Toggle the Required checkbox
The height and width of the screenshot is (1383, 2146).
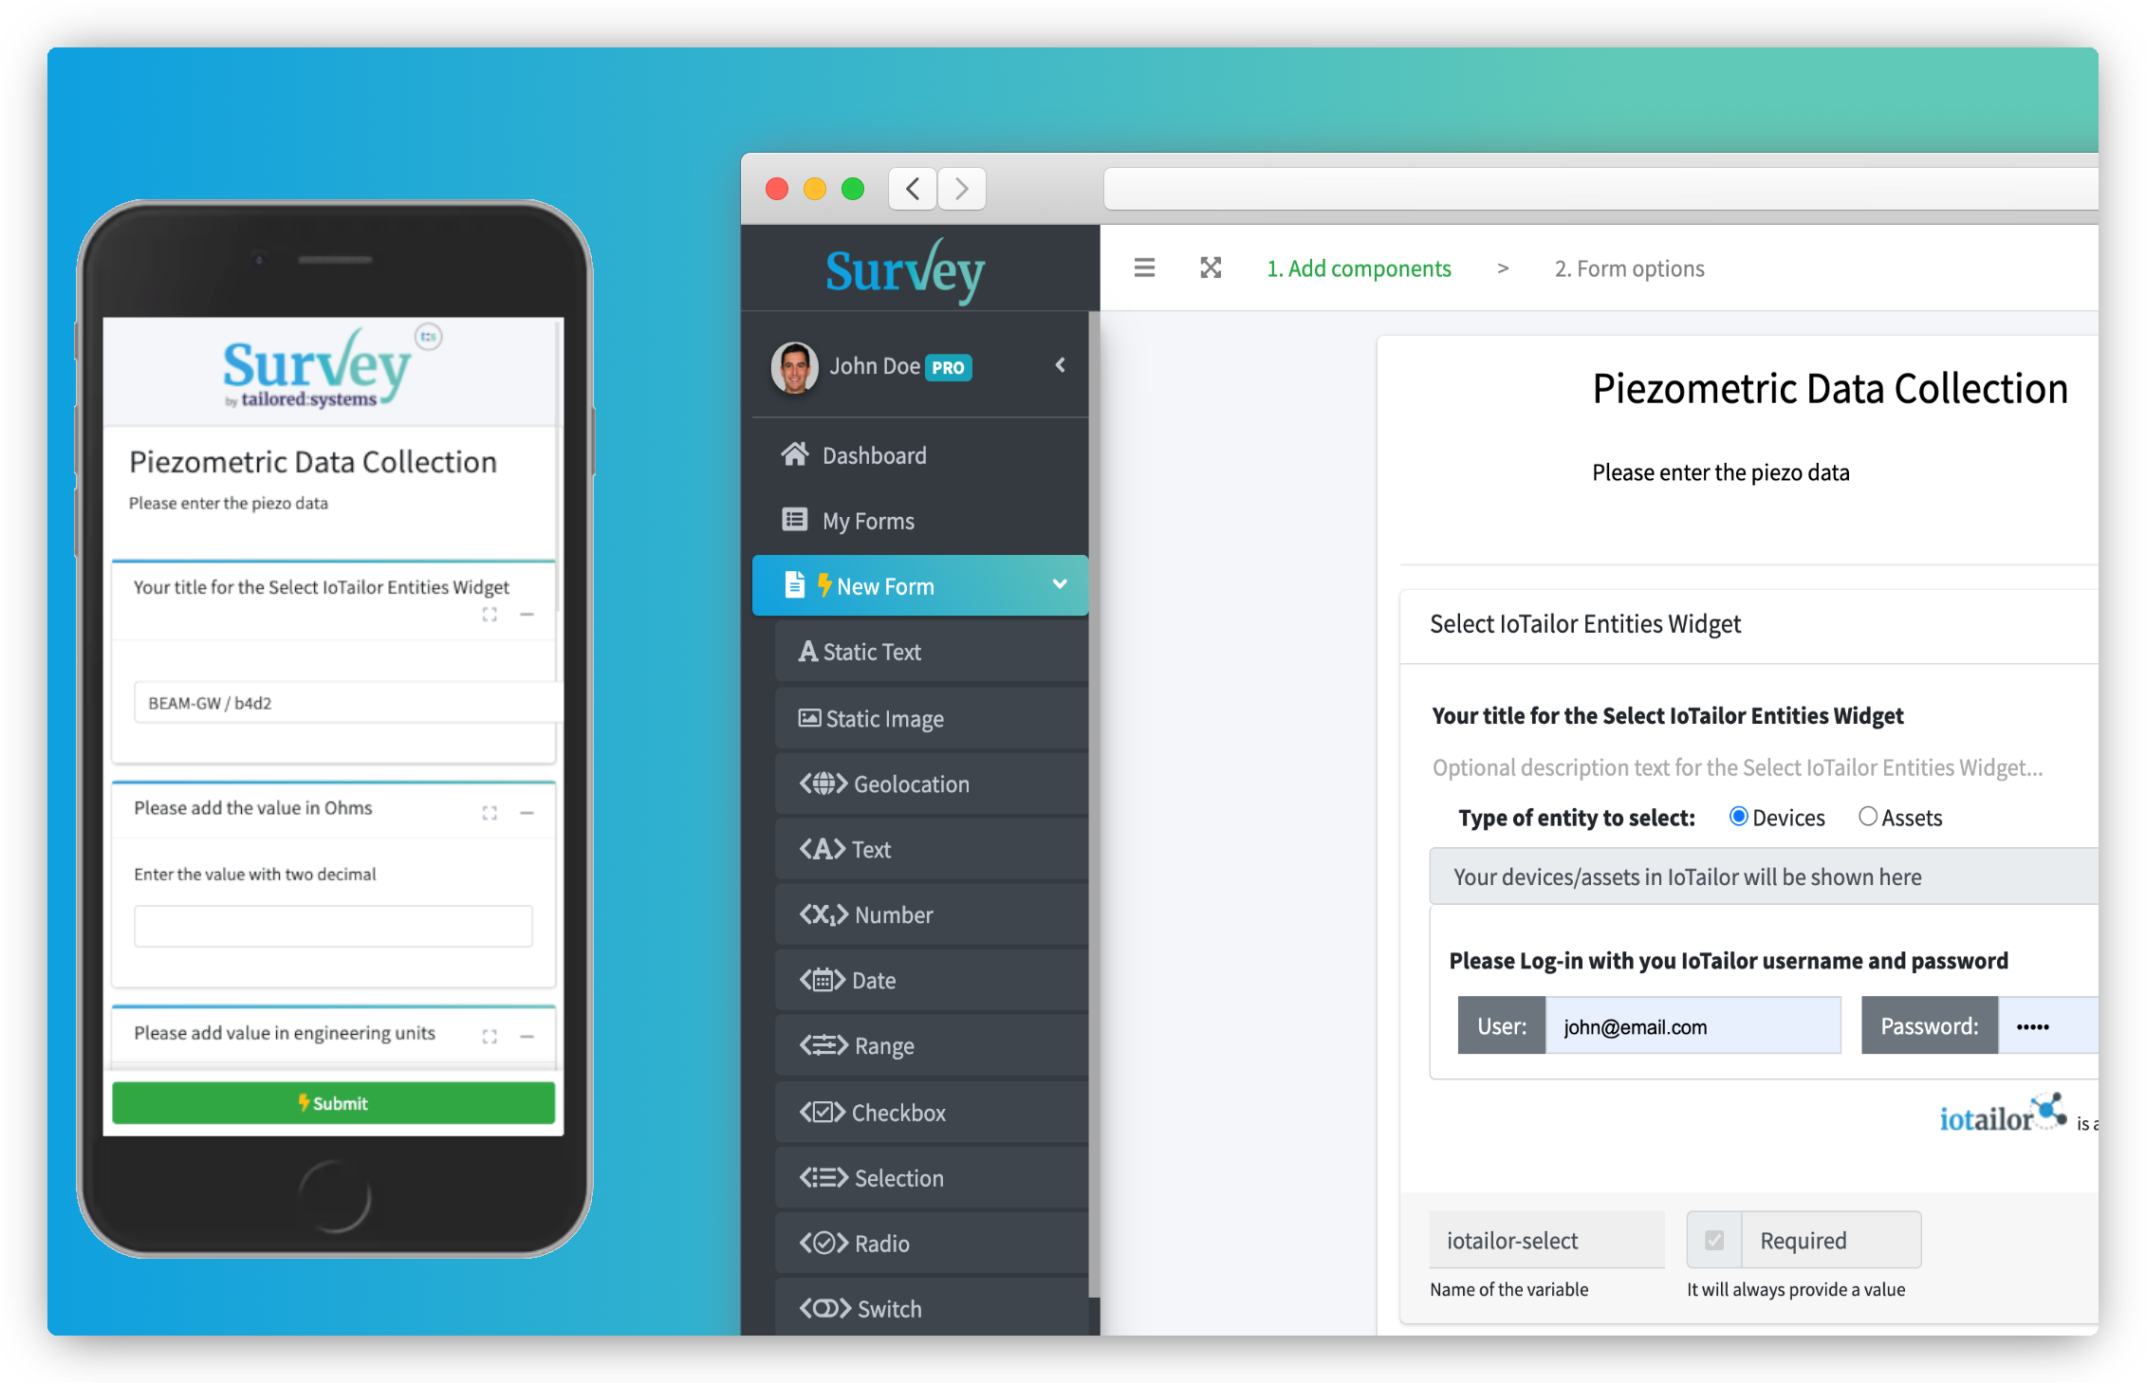pos(1713,1240)
